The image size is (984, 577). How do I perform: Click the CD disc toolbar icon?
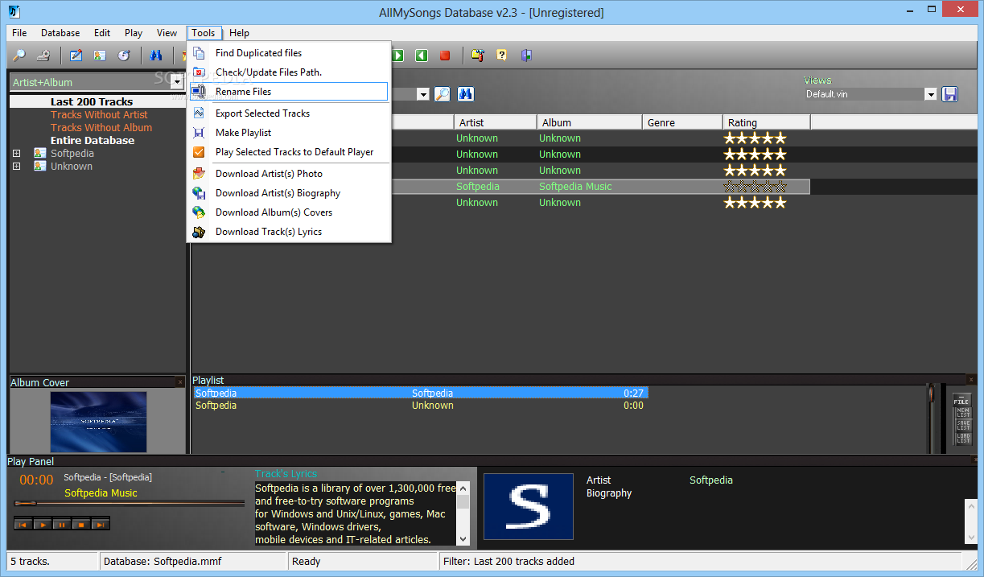pos(124,56)
